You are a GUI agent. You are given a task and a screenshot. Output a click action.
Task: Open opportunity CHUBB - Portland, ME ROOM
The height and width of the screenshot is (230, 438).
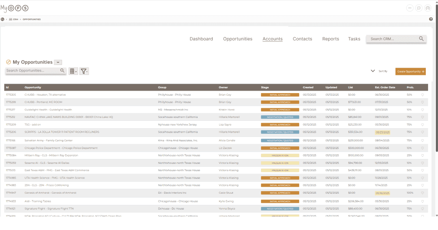pyautogui.click(x=43, y=102)
